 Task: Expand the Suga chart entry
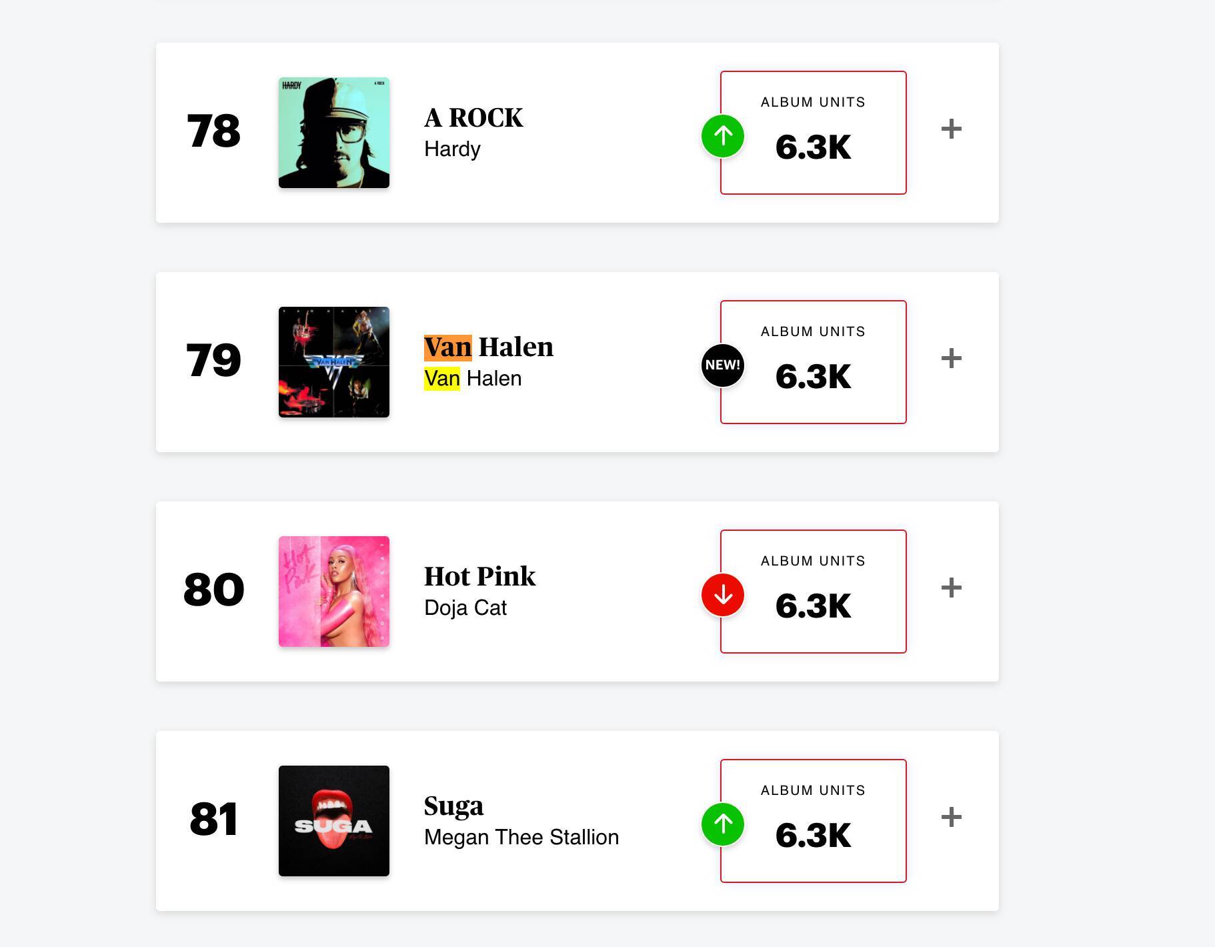952,818
